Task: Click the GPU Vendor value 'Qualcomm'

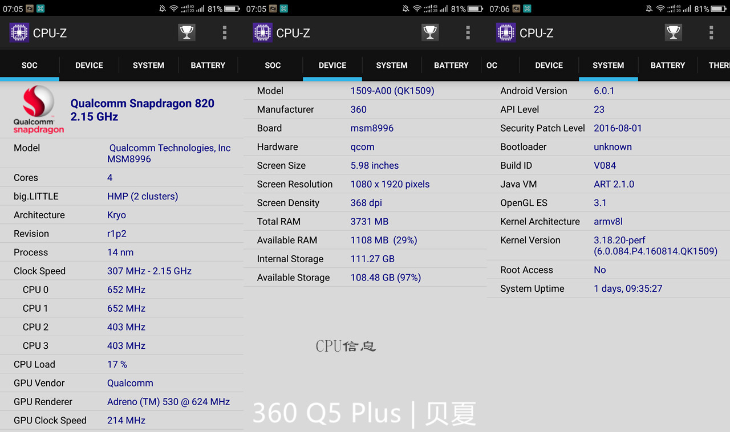Action: pos(130,383)
